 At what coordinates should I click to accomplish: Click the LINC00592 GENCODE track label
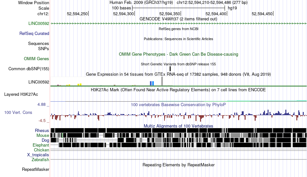click(x=38, y=24)
